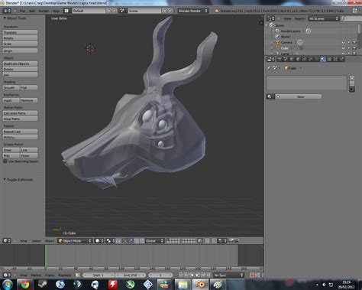The width and height of the screenshot is (362, 290).
Task: Select the World properties tab icon
Action: click(x=292, y=59)
